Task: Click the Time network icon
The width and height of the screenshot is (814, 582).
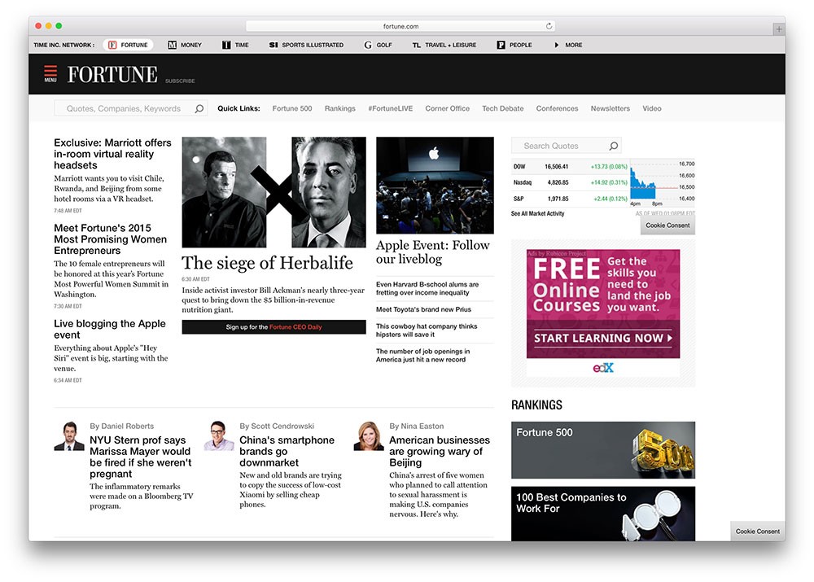Action: (226, 45)
